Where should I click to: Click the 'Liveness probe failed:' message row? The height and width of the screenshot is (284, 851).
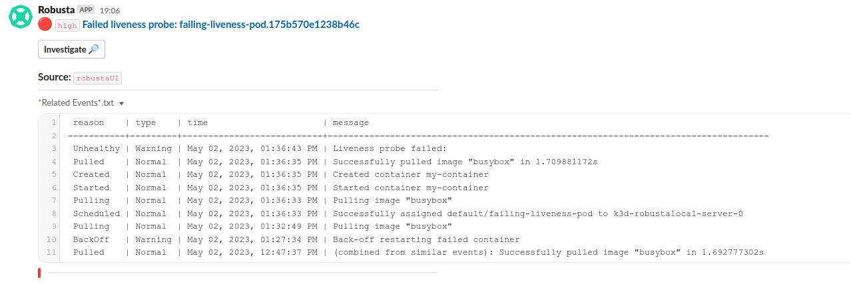click(x=390, y=148)
